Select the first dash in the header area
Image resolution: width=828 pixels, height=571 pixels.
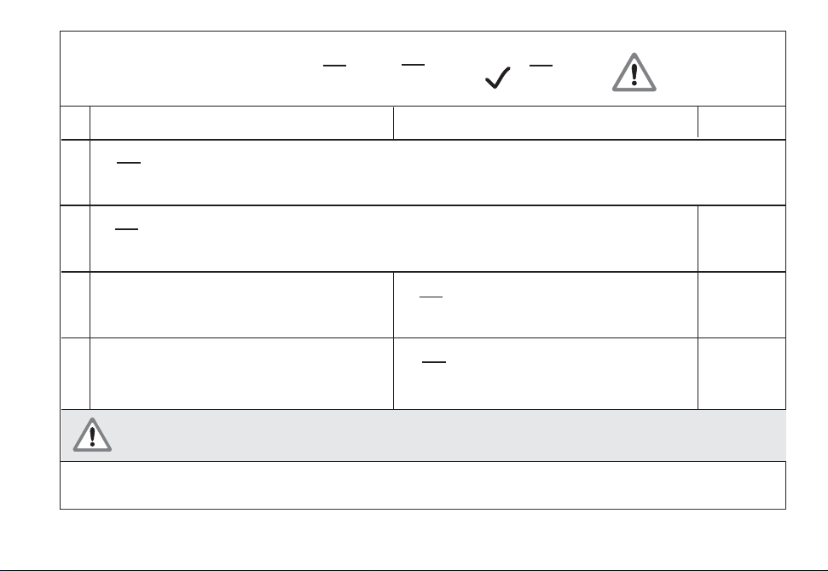tap(334, 66)
